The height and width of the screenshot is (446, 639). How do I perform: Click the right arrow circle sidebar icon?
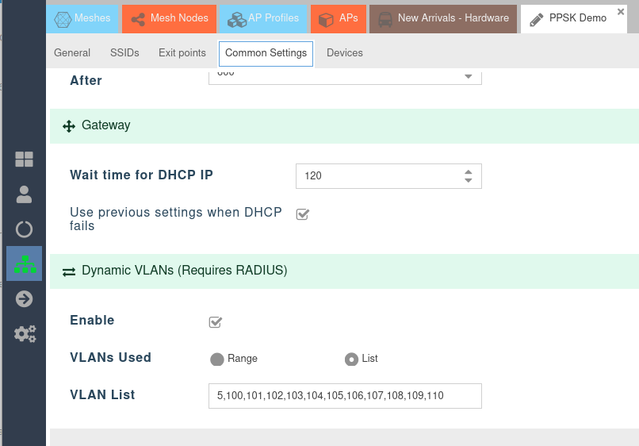pos(24,299)
